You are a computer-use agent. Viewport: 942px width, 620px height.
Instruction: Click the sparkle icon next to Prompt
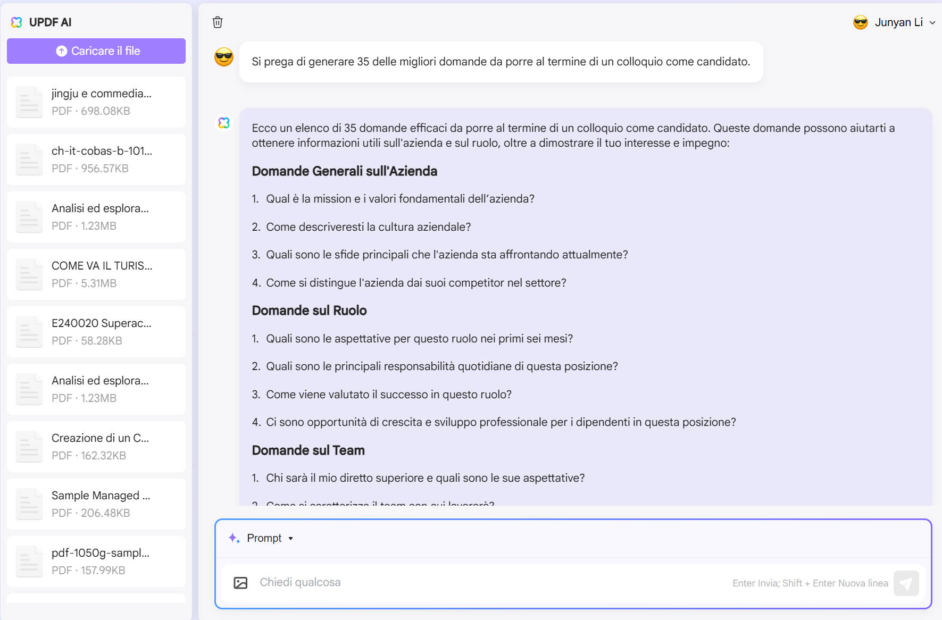click(234, 538)
